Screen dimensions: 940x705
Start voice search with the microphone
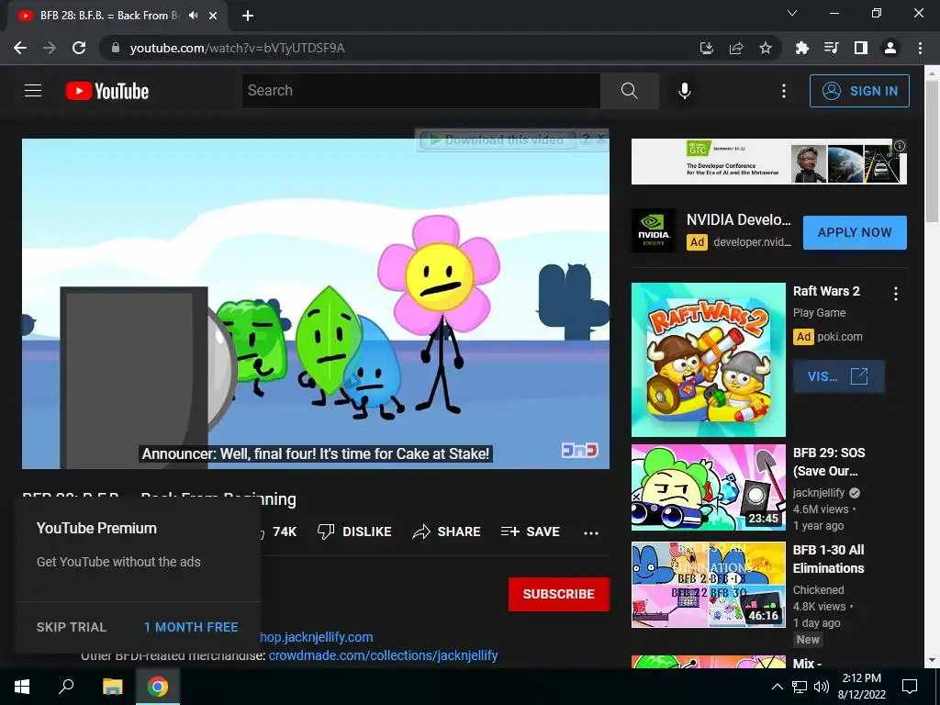click(x=685, y=91)
